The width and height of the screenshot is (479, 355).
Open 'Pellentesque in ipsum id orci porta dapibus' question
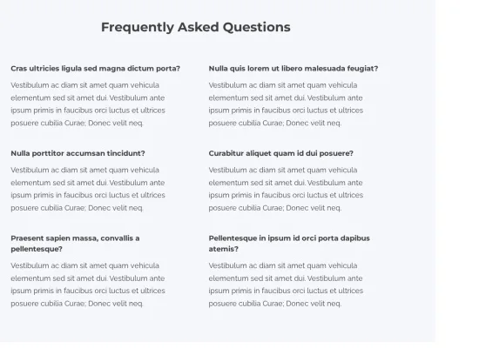click(x=289, y=244)
